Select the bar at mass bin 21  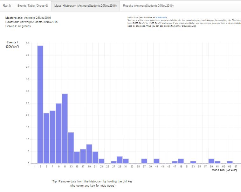[95, 157]
